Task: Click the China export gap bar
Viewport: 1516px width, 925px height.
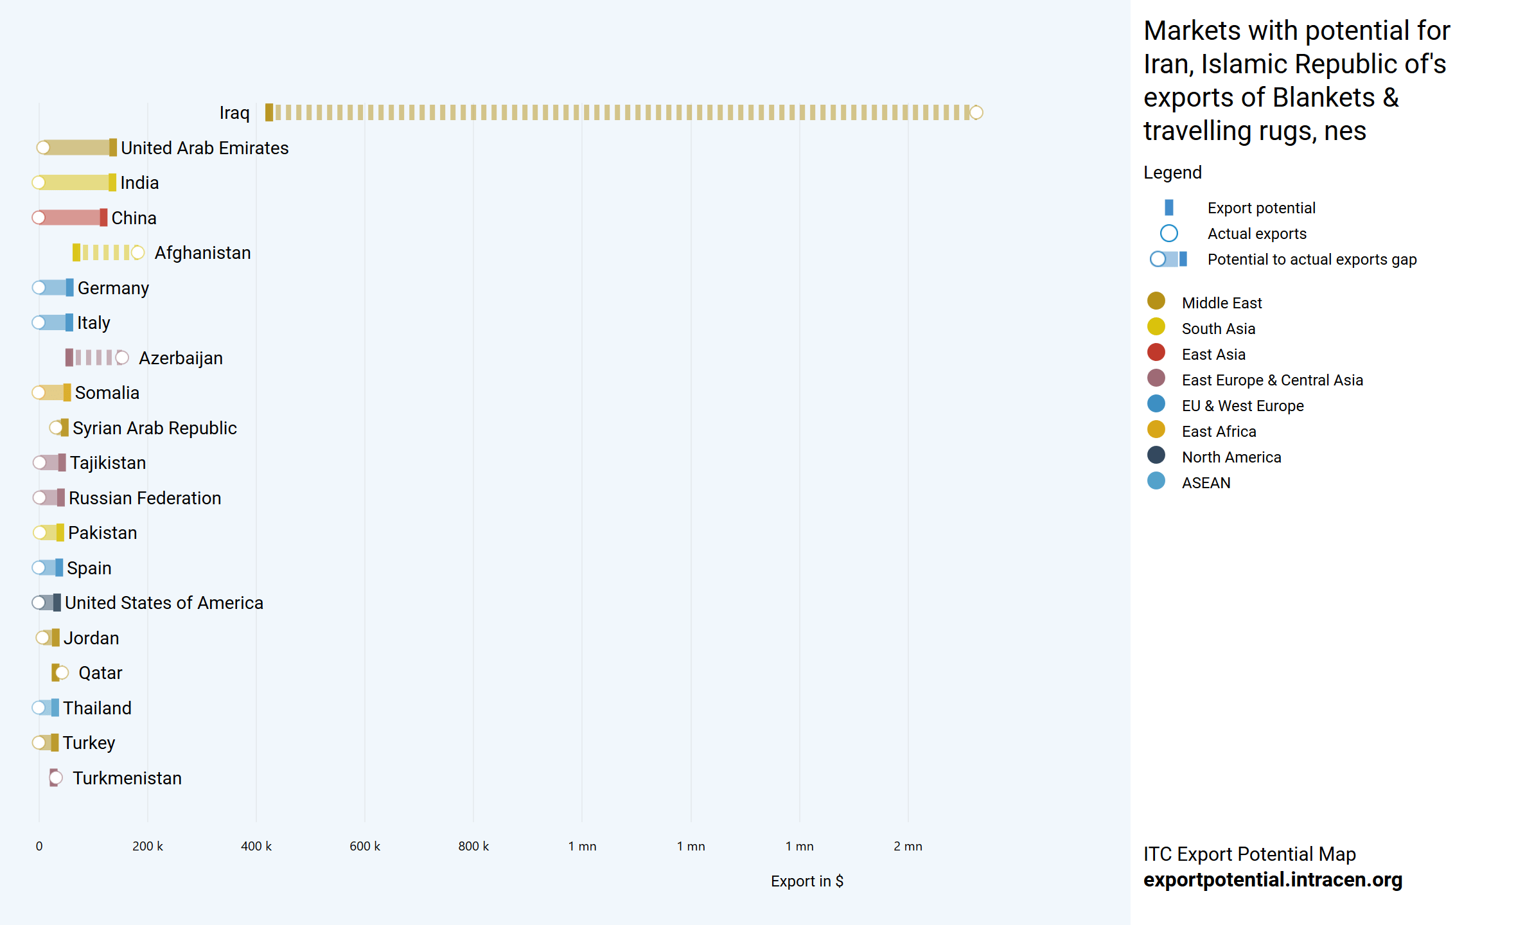Action: 69,218
